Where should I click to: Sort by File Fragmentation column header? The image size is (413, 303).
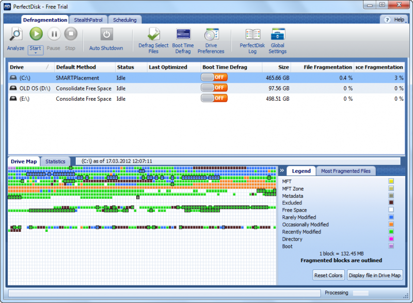[322, 67]
